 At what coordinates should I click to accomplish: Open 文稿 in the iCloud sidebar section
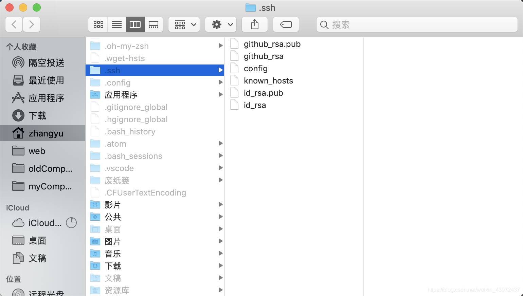point(42,258)
